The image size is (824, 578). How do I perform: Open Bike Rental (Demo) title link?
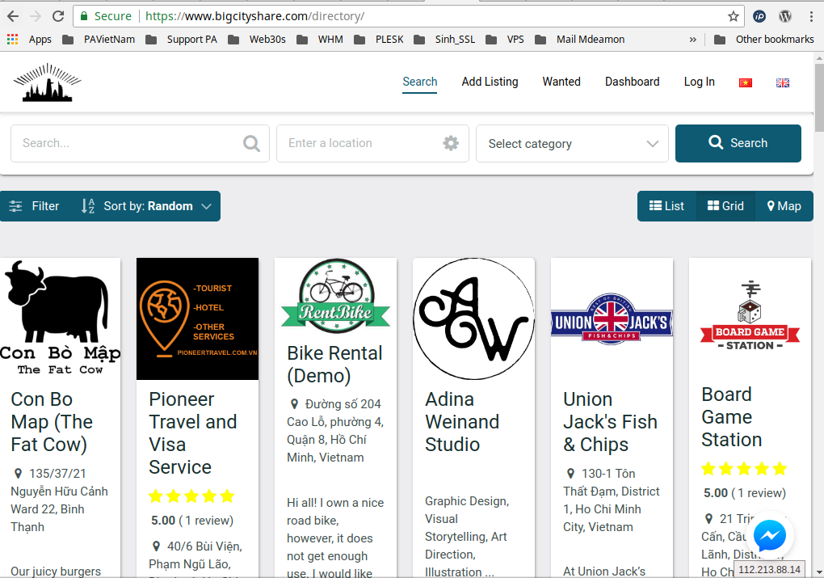334,365
